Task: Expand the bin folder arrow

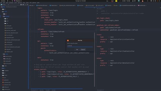Action: tap(2, 9)
